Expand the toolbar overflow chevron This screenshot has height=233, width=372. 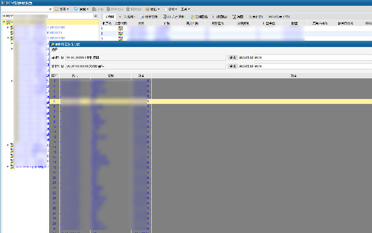click(x=50, y=9)
